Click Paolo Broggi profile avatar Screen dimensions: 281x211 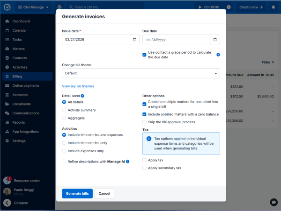(7, 191)
